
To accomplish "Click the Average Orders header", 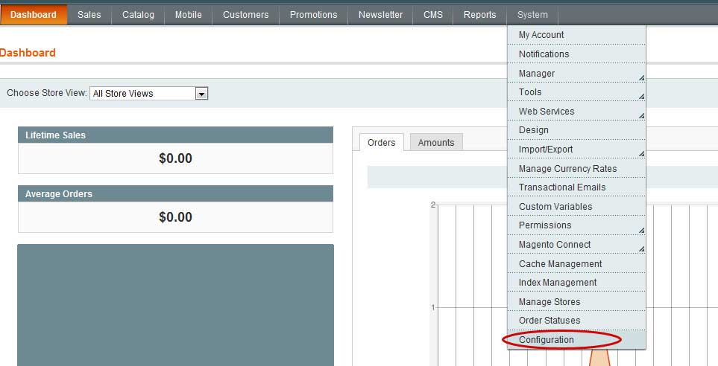I will (x=175, y=193).
